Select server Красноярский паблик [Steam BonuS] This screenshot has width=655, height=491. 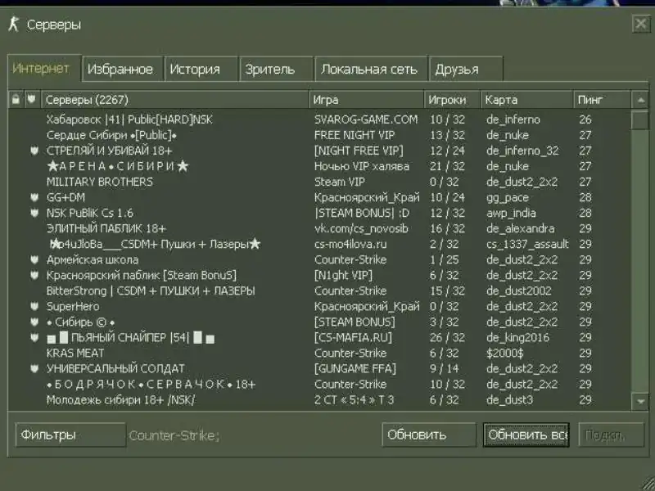[320, 275]
